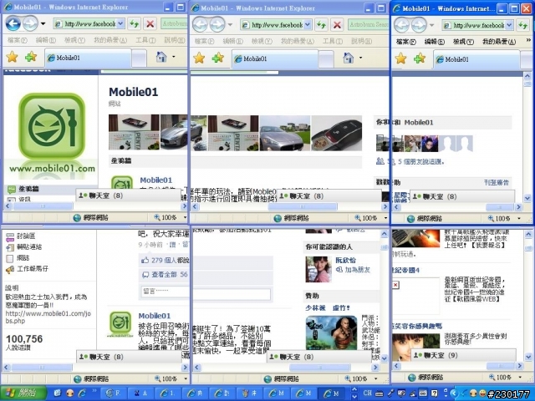Open 編輯 menu in top-middle window
The width and height of the screenshot is (535, 401).
[x=233, y=41]
